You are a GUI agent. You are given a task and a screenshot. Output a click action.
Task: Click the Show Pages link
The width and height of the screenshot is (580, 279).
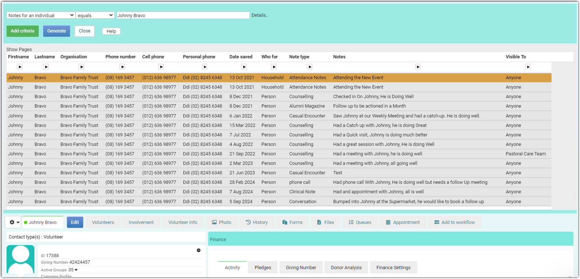click(x=19, y=50)
